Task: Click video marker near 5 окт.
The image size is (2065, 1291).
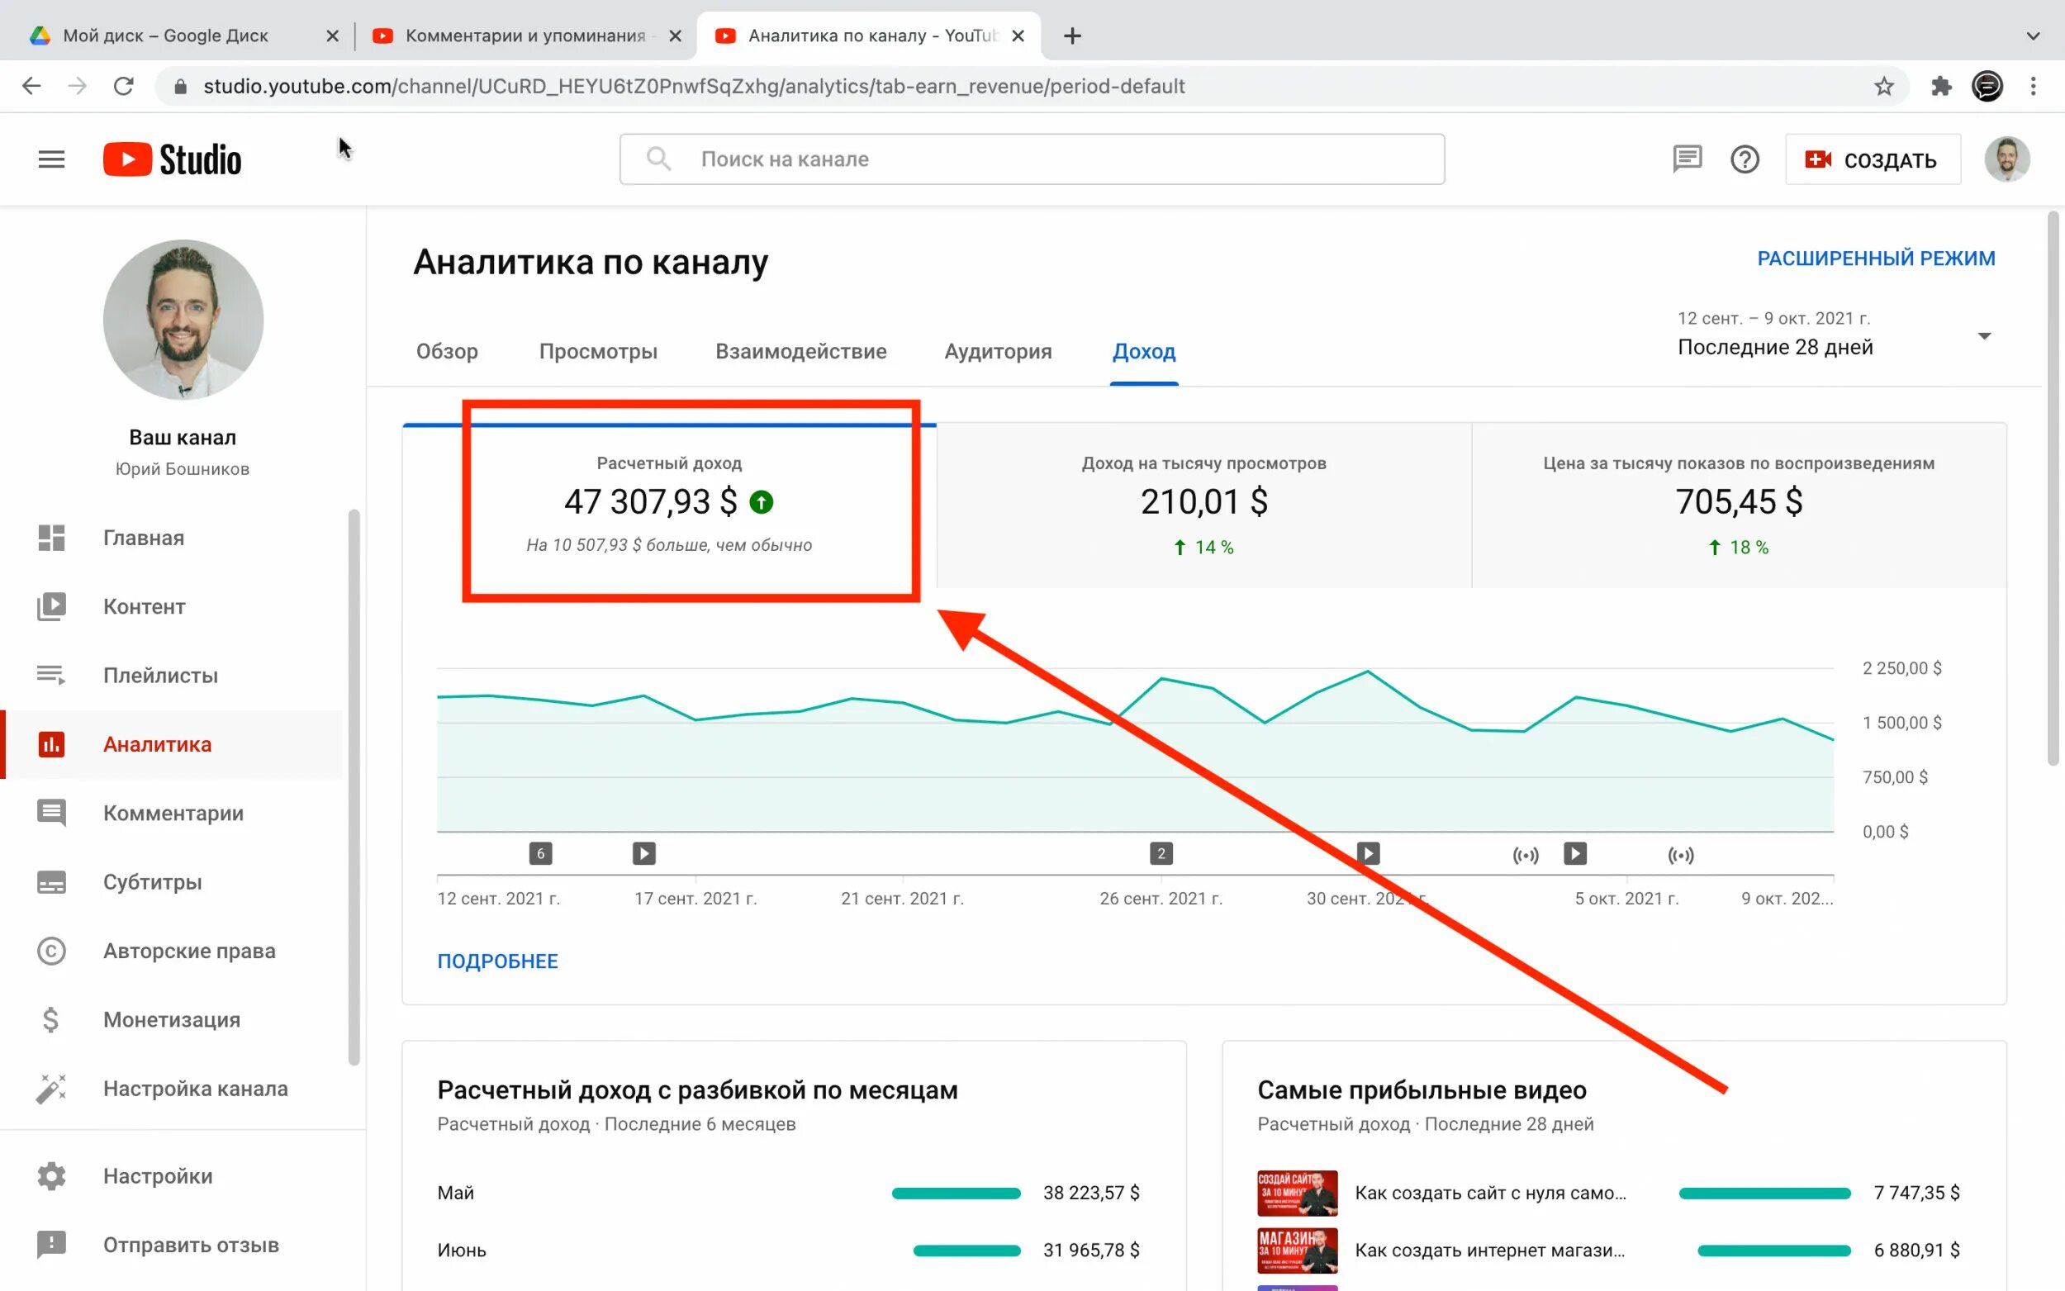Action: tap(1575, 853)
